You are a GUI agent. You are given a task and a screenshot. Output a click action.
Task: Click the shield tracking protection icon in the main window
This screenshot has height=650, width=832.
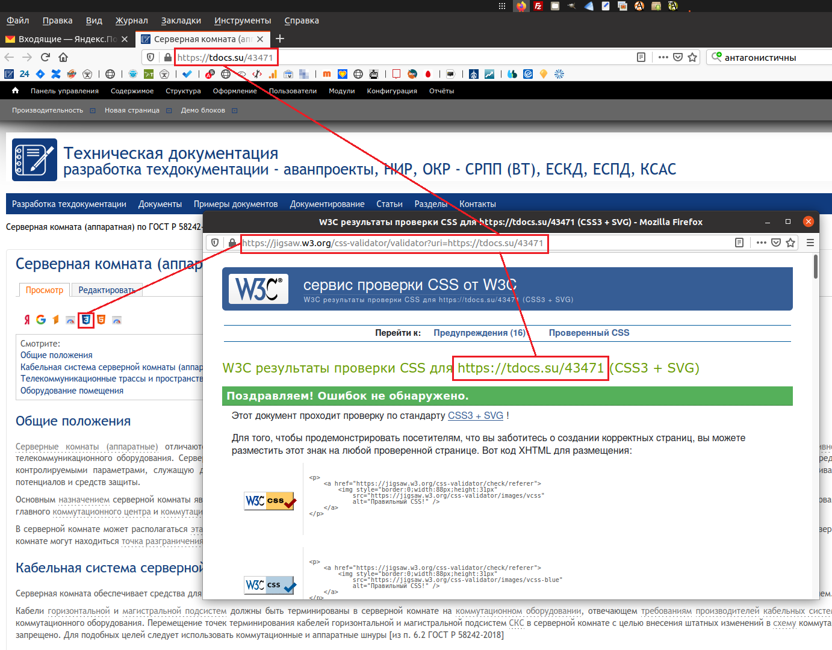[151, 57]
